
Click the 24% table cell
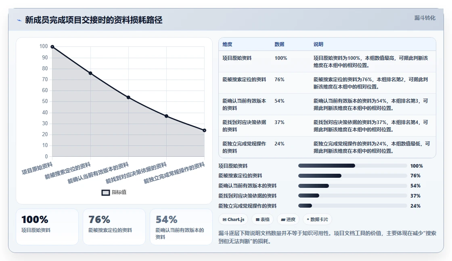279,144
